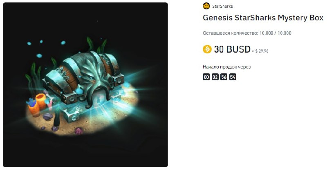Click the metal corner bracket at chest front
This screenshot has width=327, height=170.
[71, 116]
